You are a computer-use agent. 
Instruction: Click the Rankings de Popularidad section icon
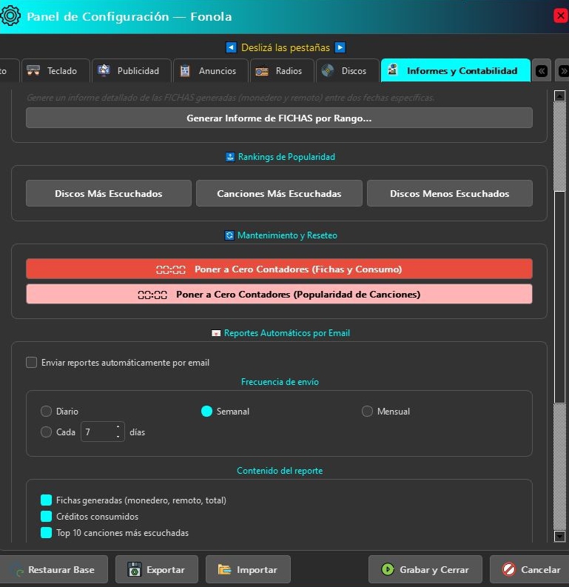pyautogui.click(x=230, y=157)
